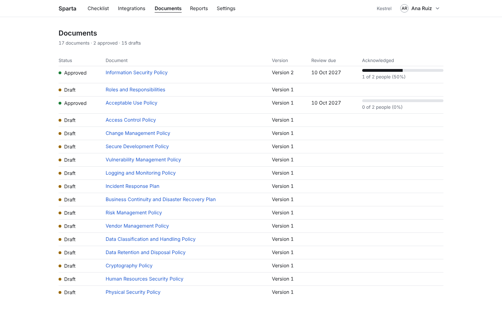Click the Document column header

116,60
